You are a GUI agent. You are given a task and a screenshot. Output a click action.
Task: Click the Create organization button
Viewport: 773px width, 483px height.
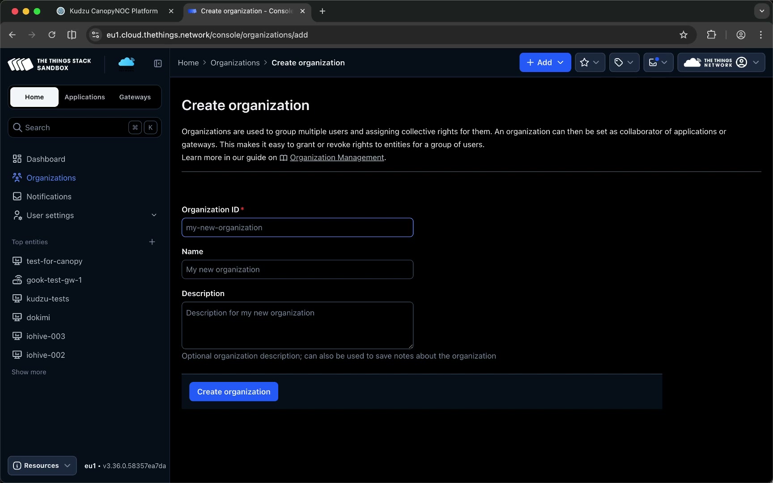pyautogui.click(x=234, y=392)
